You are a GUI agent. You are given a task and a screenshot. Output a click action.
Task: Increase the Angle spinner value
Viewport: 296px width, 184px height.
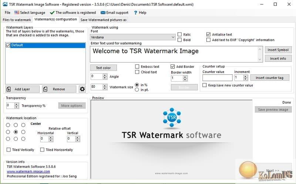pos(105,75)
